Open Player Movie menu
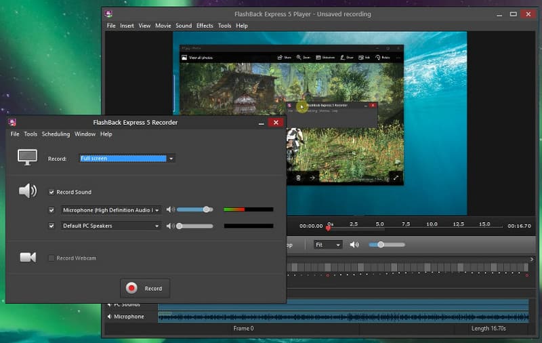542x343 pixels. (163, 26)
